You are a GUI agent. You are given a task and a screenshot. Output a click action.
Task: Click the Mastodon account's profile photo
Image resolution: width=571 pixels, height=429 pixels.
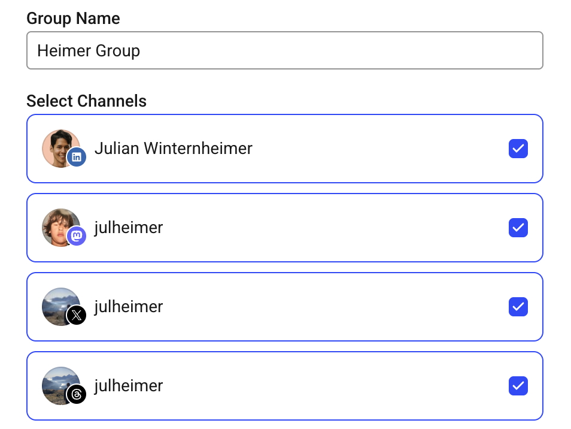pyautogui.click(x=61, y=228)
